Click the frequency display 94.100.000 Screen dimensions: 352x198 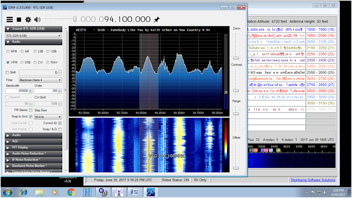pyautogui.click(x=116, y=19)
